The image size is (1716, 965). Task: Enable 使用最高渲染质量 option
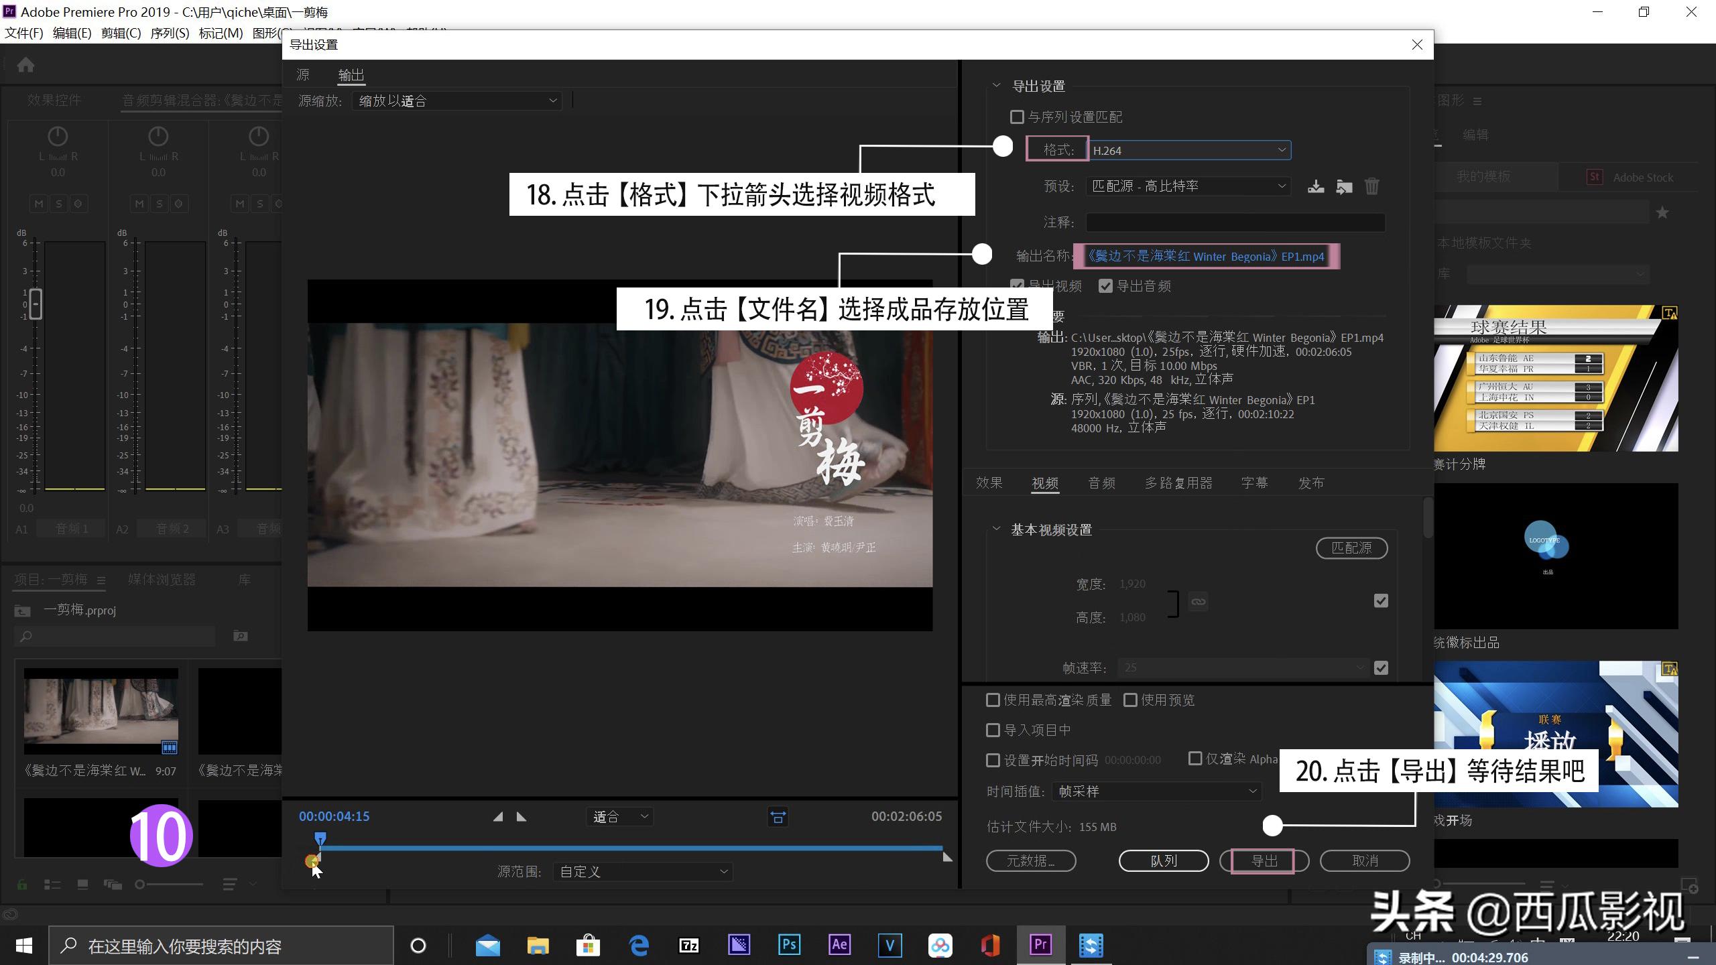pyautogui.click(x=993, y=700)
